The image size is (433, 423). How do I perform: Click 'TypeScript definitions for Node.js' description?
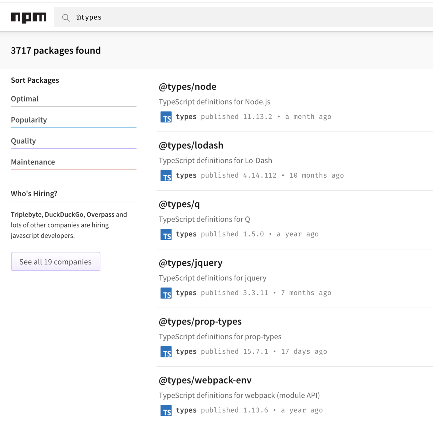[214, 102]
